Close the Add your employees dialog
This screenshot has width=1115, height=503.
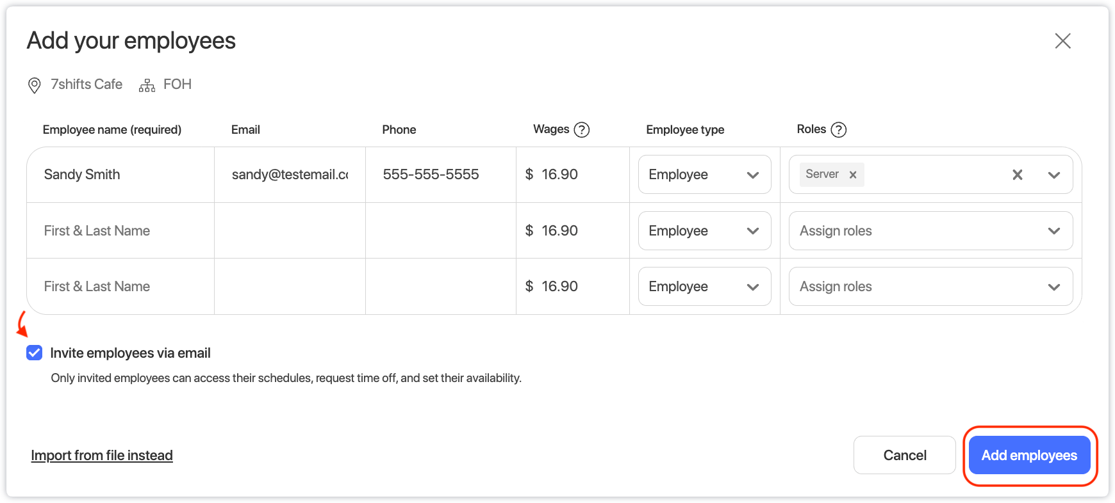click(x=1062, y=41)
